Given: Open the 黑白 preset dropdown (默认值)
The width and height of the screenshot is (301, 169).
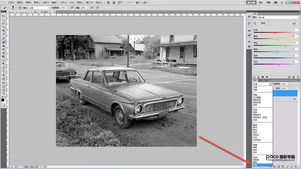Looking at the screenshot, I should coord(279,17).
